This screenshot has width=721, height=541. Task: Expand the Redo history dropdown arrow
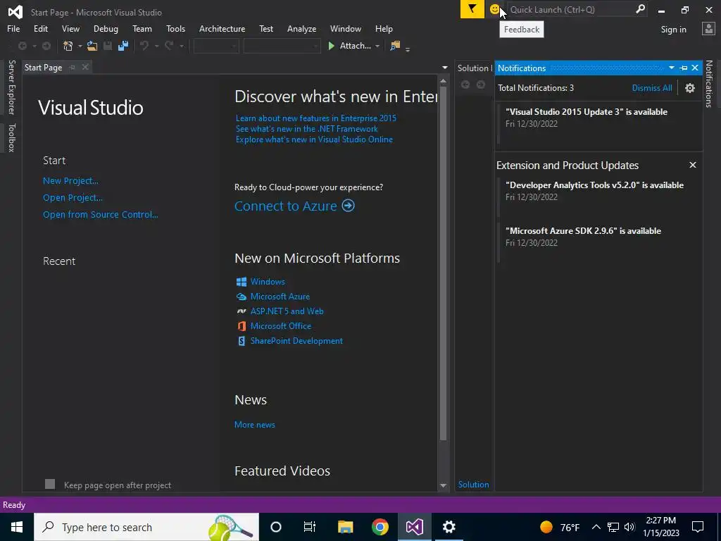pyautogui.click(x=181, y=46)
